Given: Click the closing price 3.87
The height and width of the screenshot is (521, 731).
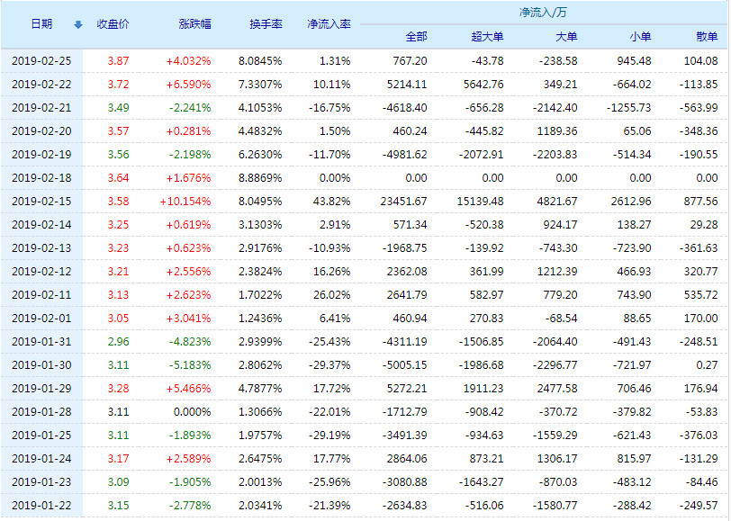Looking at the screenshot, I should pyautogui.click(x=119, y=61).
